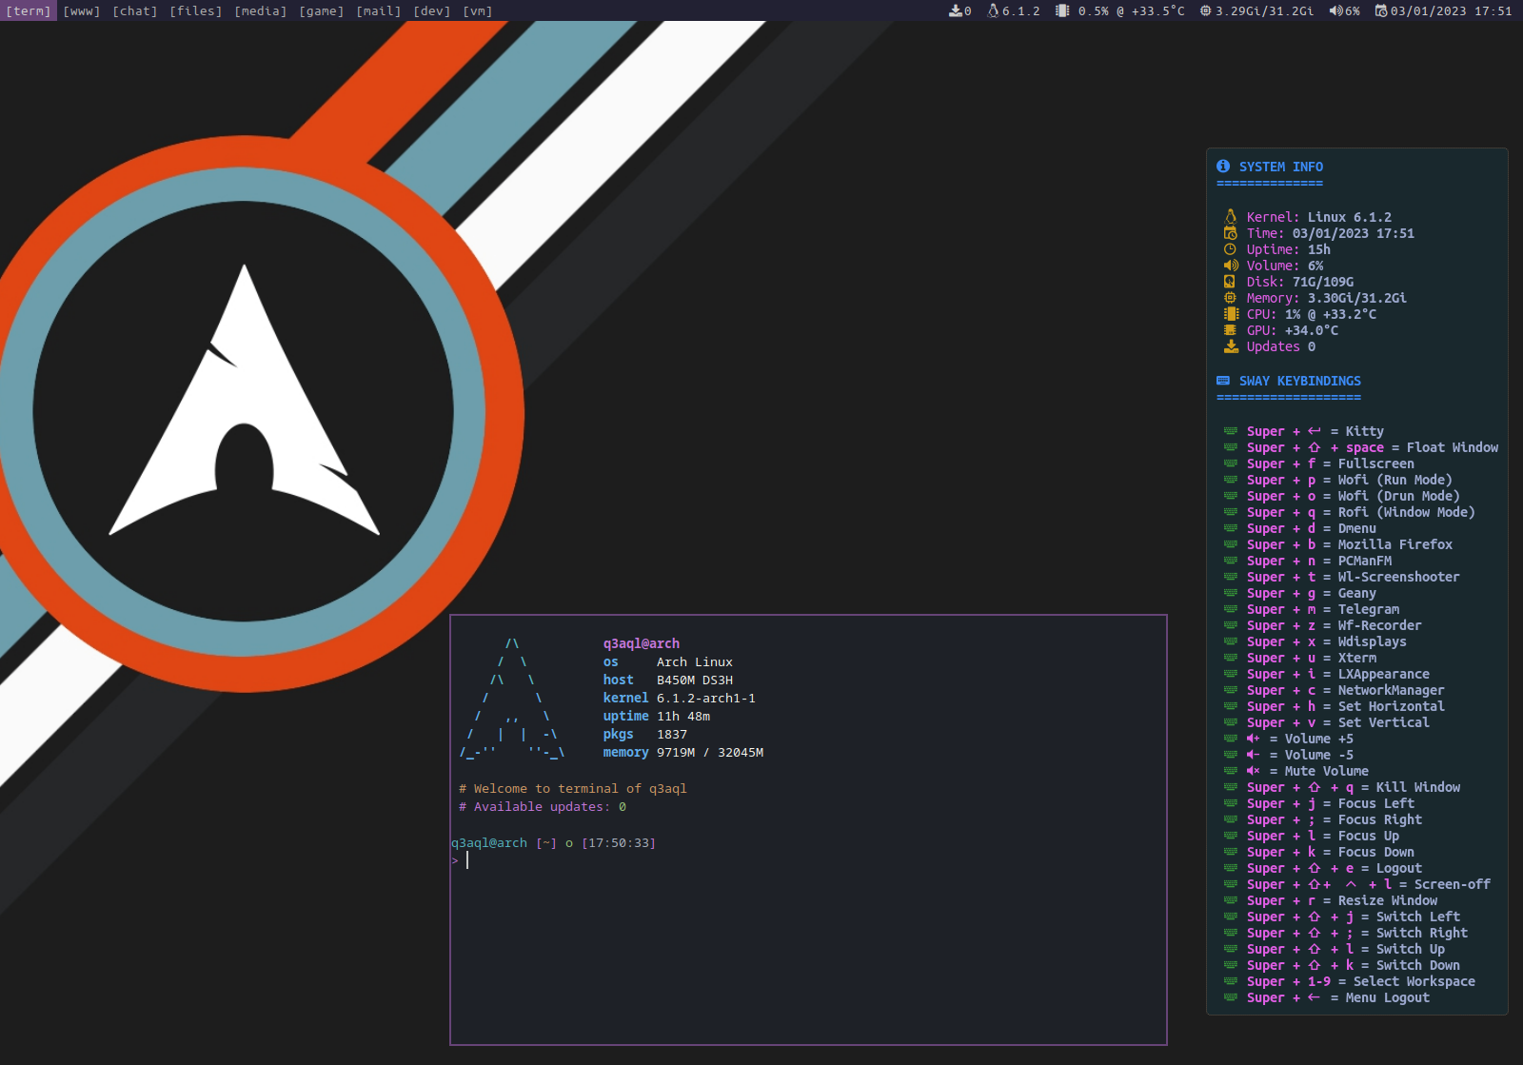Click the kernel 6.1.2-arch1-1 line in terminal
The image size is (1523, 1065).
point(680,698)
